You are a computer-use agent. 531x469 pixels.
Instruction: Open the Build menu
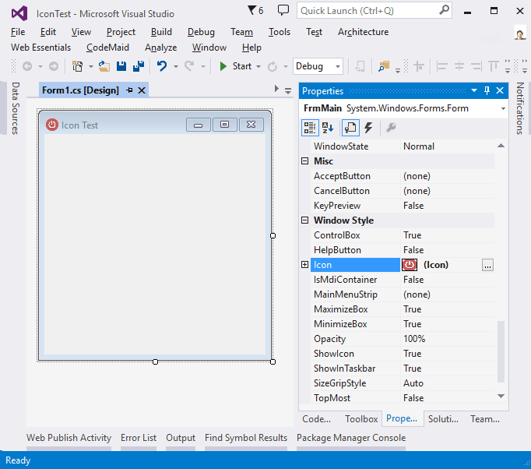click(x=161, y=32)
